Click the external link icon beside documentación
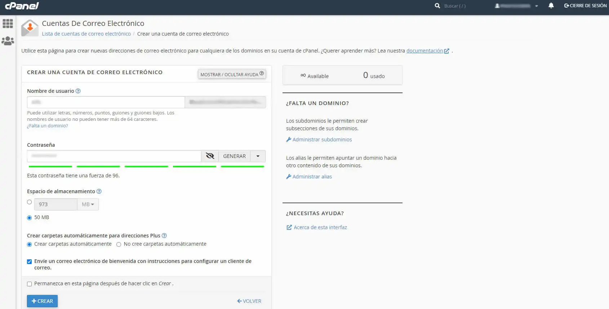This screenshot has height=309, width=609. (x=447, y=51)
